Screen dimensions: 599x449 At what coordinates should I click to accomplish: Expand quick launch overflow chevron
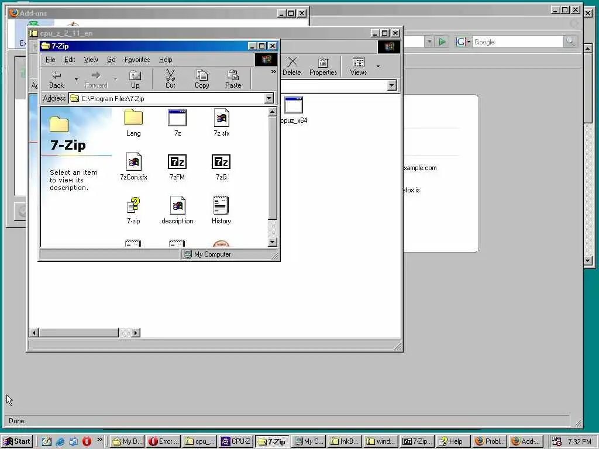(99, 440)
